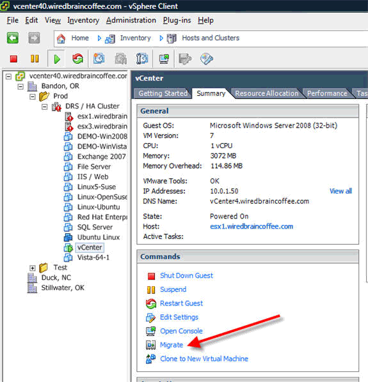
Task: Click the vCenter server root tree icon
Action: point(20,77)
